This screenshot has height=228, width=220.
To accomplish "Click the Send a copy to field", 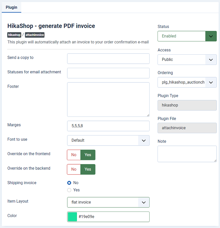I will [x=108, y=59].
